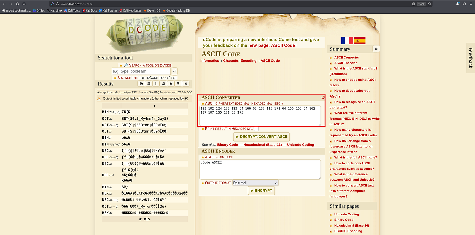Open Kali Tools bookmark
This screenshot has width=475, height=235.
(72, 10)
